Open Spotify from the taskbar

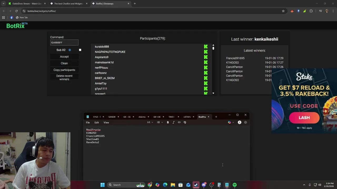pyautogui.click(x=235, y=185)
